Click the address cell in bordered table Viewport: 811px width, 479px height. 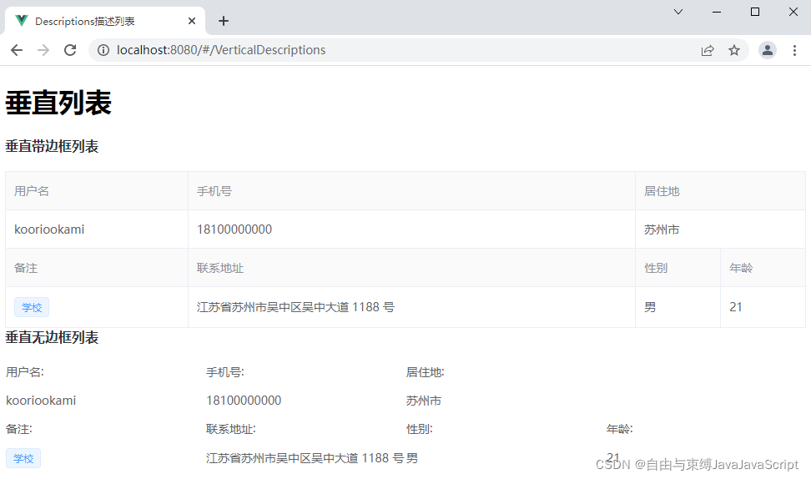(411, 307)
